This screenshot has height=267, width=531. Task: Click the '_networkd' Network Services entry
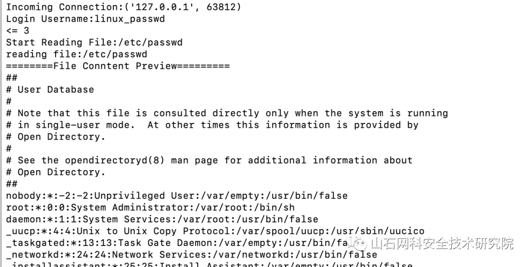tap(192, 255)
